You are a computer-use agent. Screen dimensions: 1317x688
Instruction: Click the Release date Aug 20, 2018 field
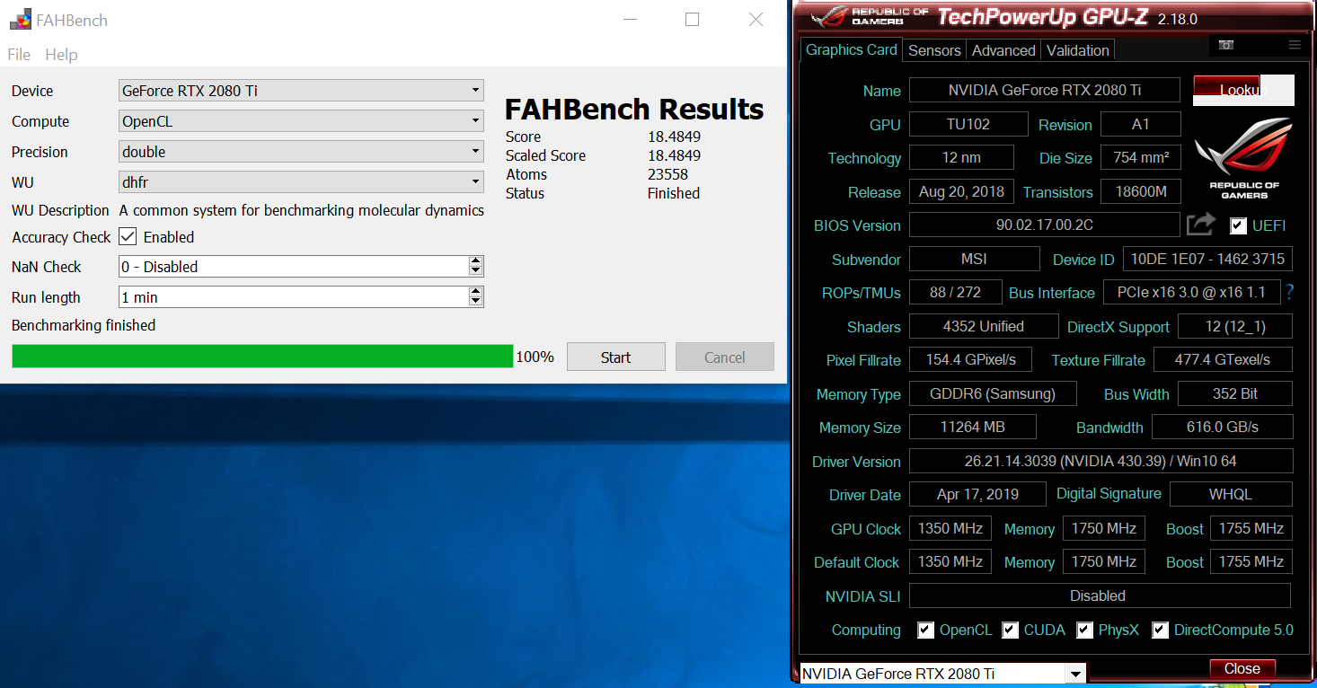point(962,191)
